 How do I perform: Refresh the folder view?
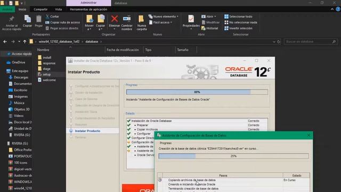click(279, 42)
